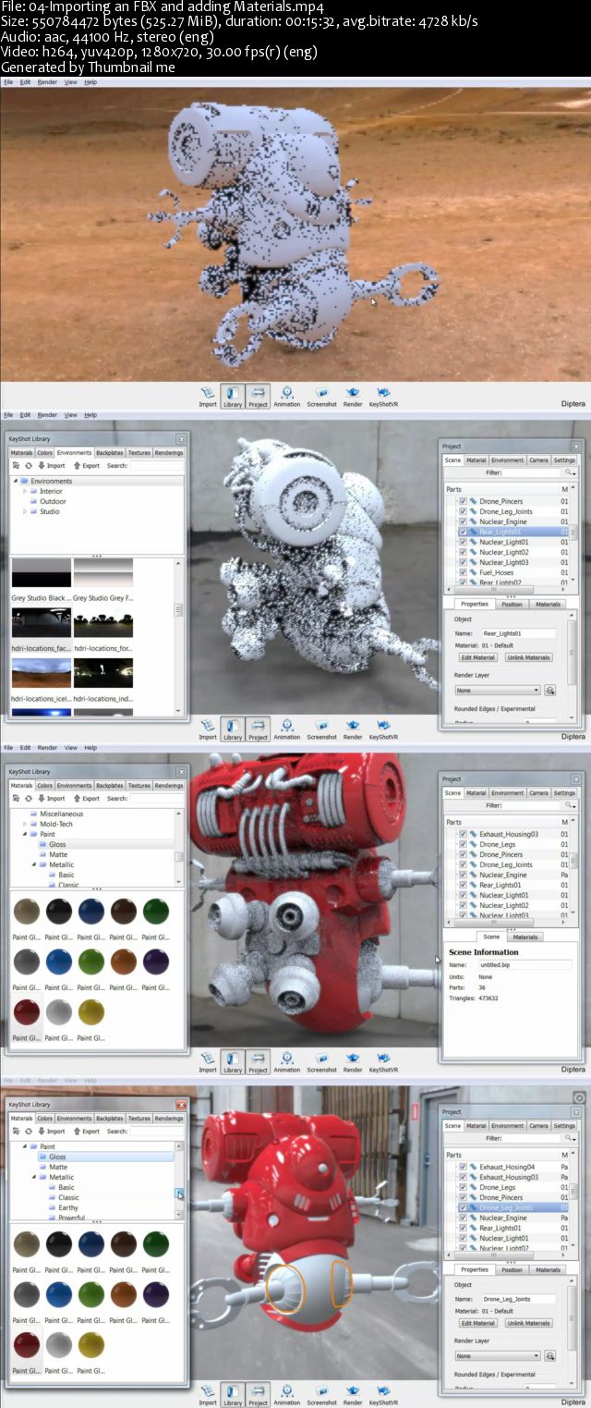The image size is (591, 1408).
Task: Open Render Layer None dropdown under Rear_Lights01
Action: click(x=498, y=690)
